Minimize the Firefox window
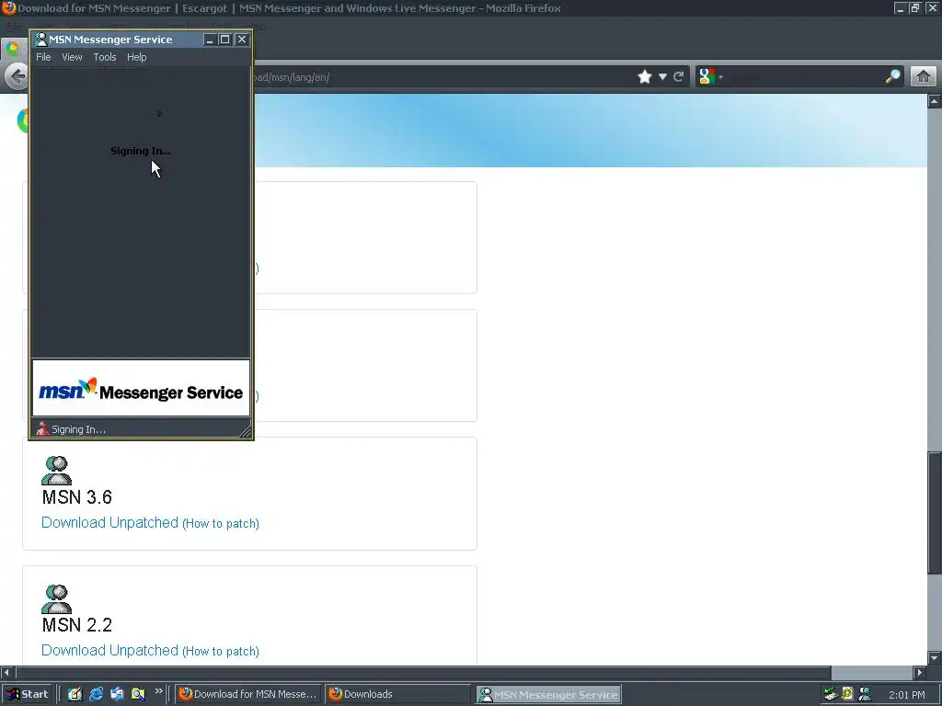This screenshot has height=706, width=942. (x=900, y=8)
